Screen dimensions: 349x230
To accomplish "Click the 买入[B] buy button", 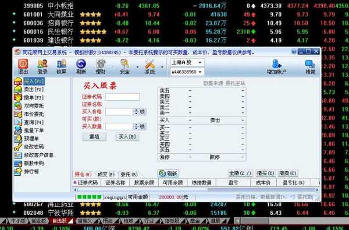I will click(127, 137).
